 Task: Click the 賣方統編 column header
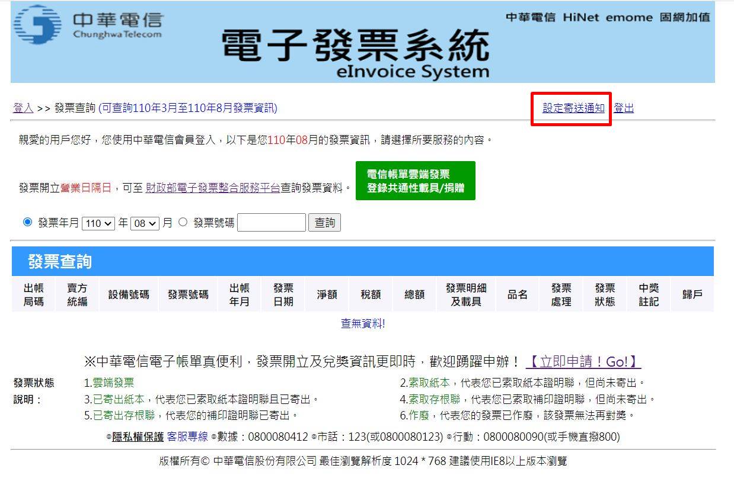77,295
